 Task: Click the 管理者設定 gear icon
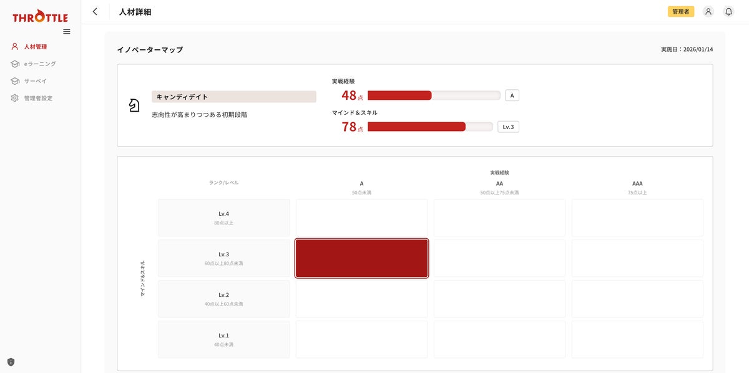click(x=15, y=98)
